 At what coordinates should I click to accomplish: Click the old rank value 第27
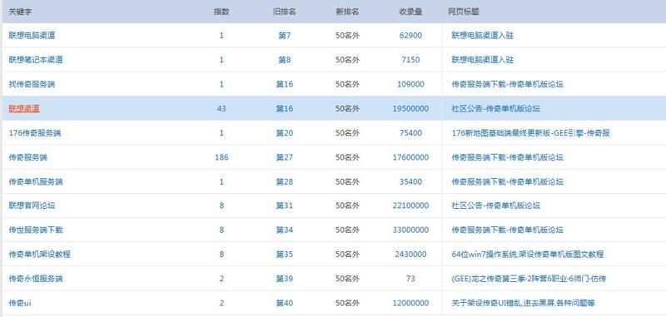[284, 157]
